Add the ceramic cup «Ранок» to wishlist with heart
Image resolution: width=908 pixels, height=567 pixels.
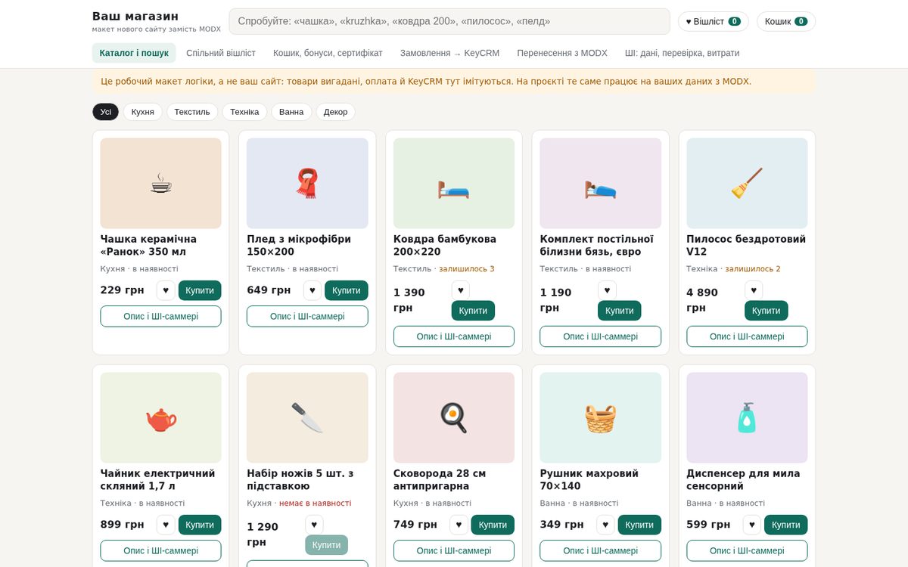tap(166, 290)
